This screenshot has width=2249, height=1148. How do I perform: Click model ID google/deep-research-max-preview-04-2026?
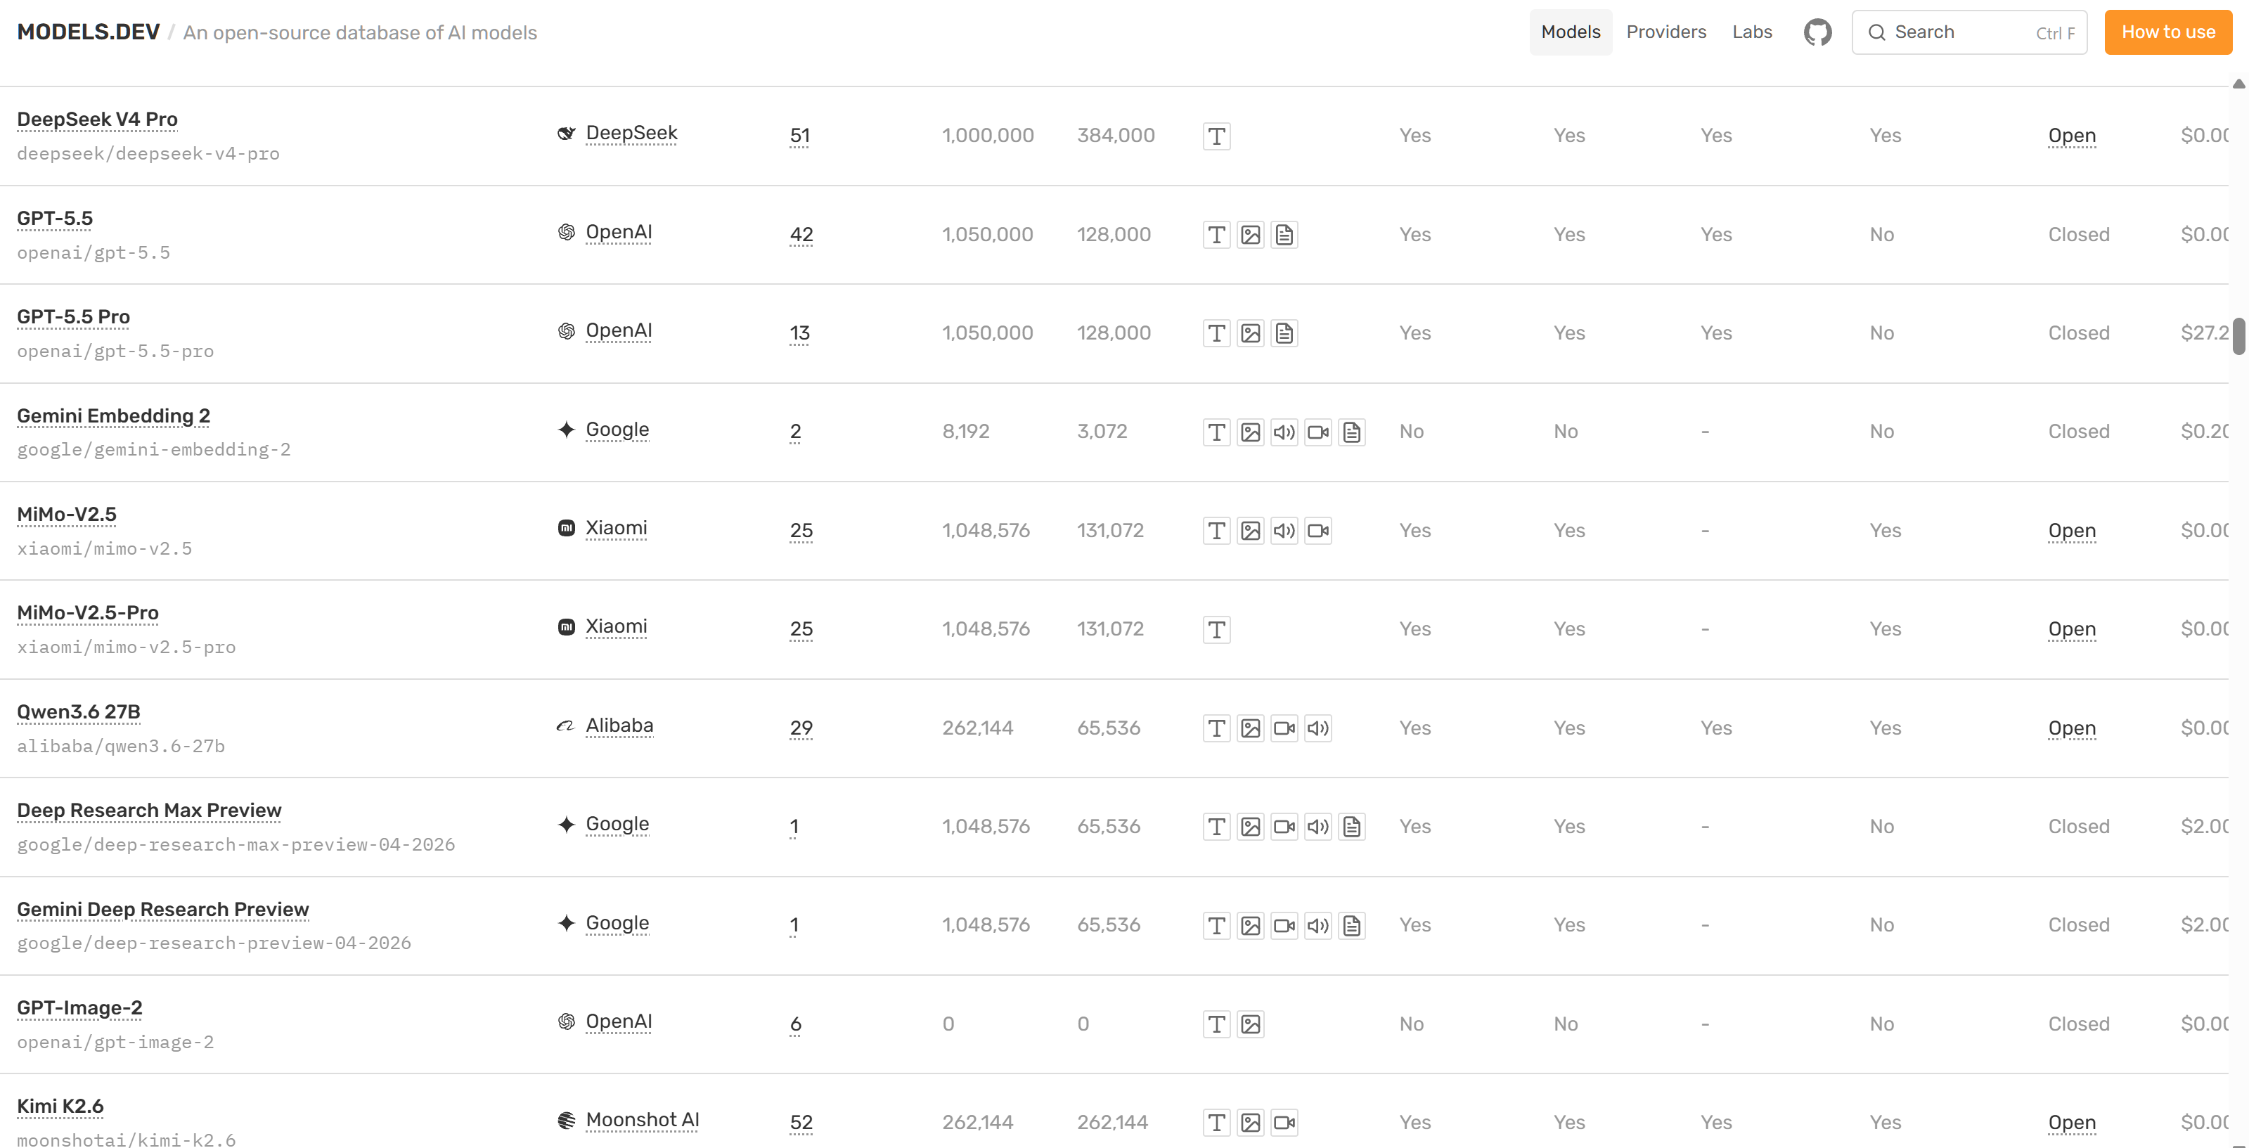point(236,844)
